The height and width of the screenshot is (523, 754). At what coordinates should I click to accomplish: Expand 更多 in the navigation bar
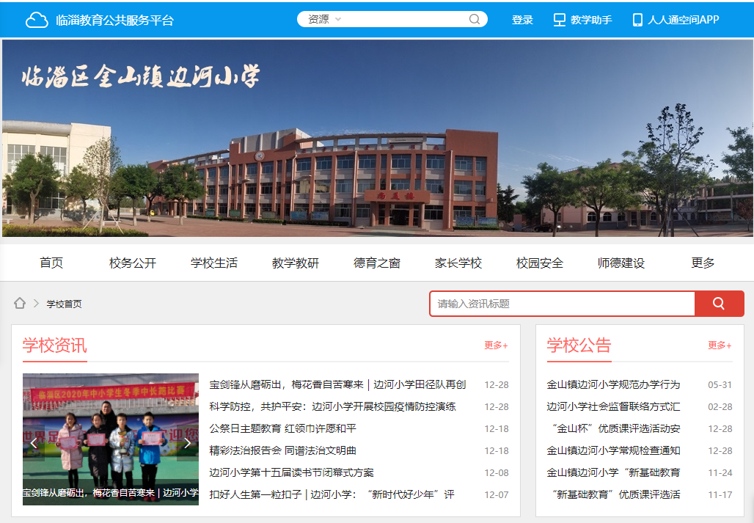[703, 263]
